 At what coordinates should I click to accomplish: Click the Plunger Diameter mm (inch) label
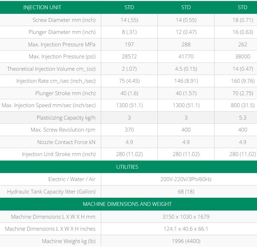tap(62, 32)
